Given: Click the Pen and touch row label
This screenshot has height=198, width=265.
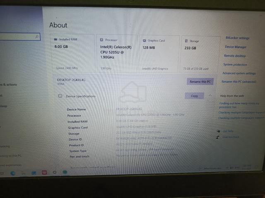Looking at the screenshot, I should pos(79,156).
